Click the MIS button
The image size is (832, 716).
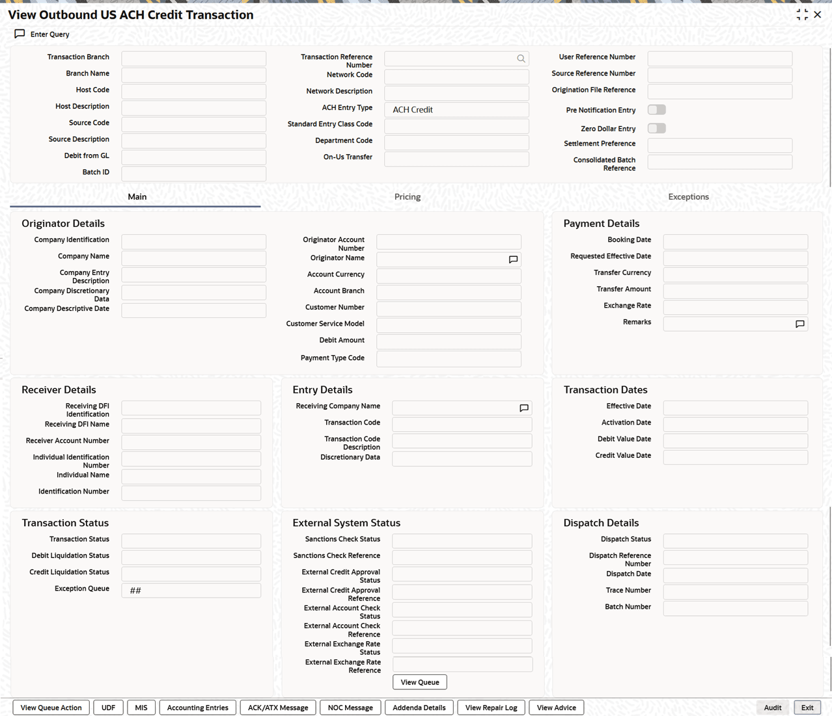tap(141, 708)
